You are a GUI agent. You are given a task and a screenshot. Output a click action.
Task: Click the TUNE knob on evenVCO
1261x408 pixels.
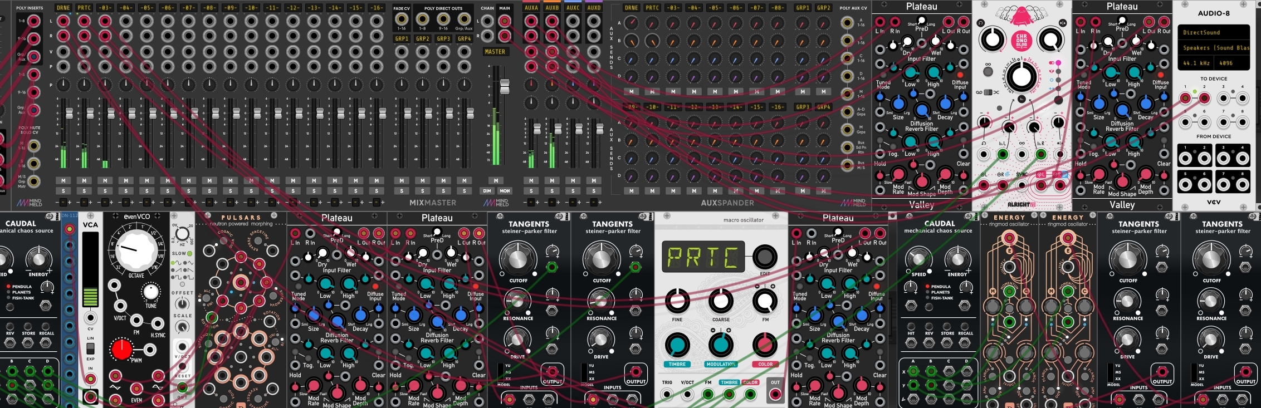(x=151, y=292)
